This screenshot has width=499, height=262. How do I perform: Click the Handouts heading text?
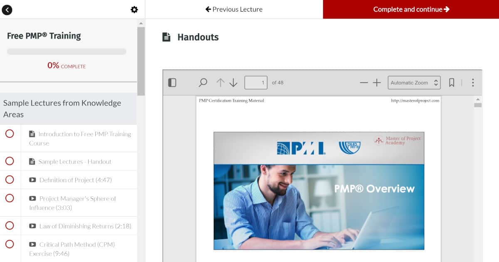tap(198, 37)
